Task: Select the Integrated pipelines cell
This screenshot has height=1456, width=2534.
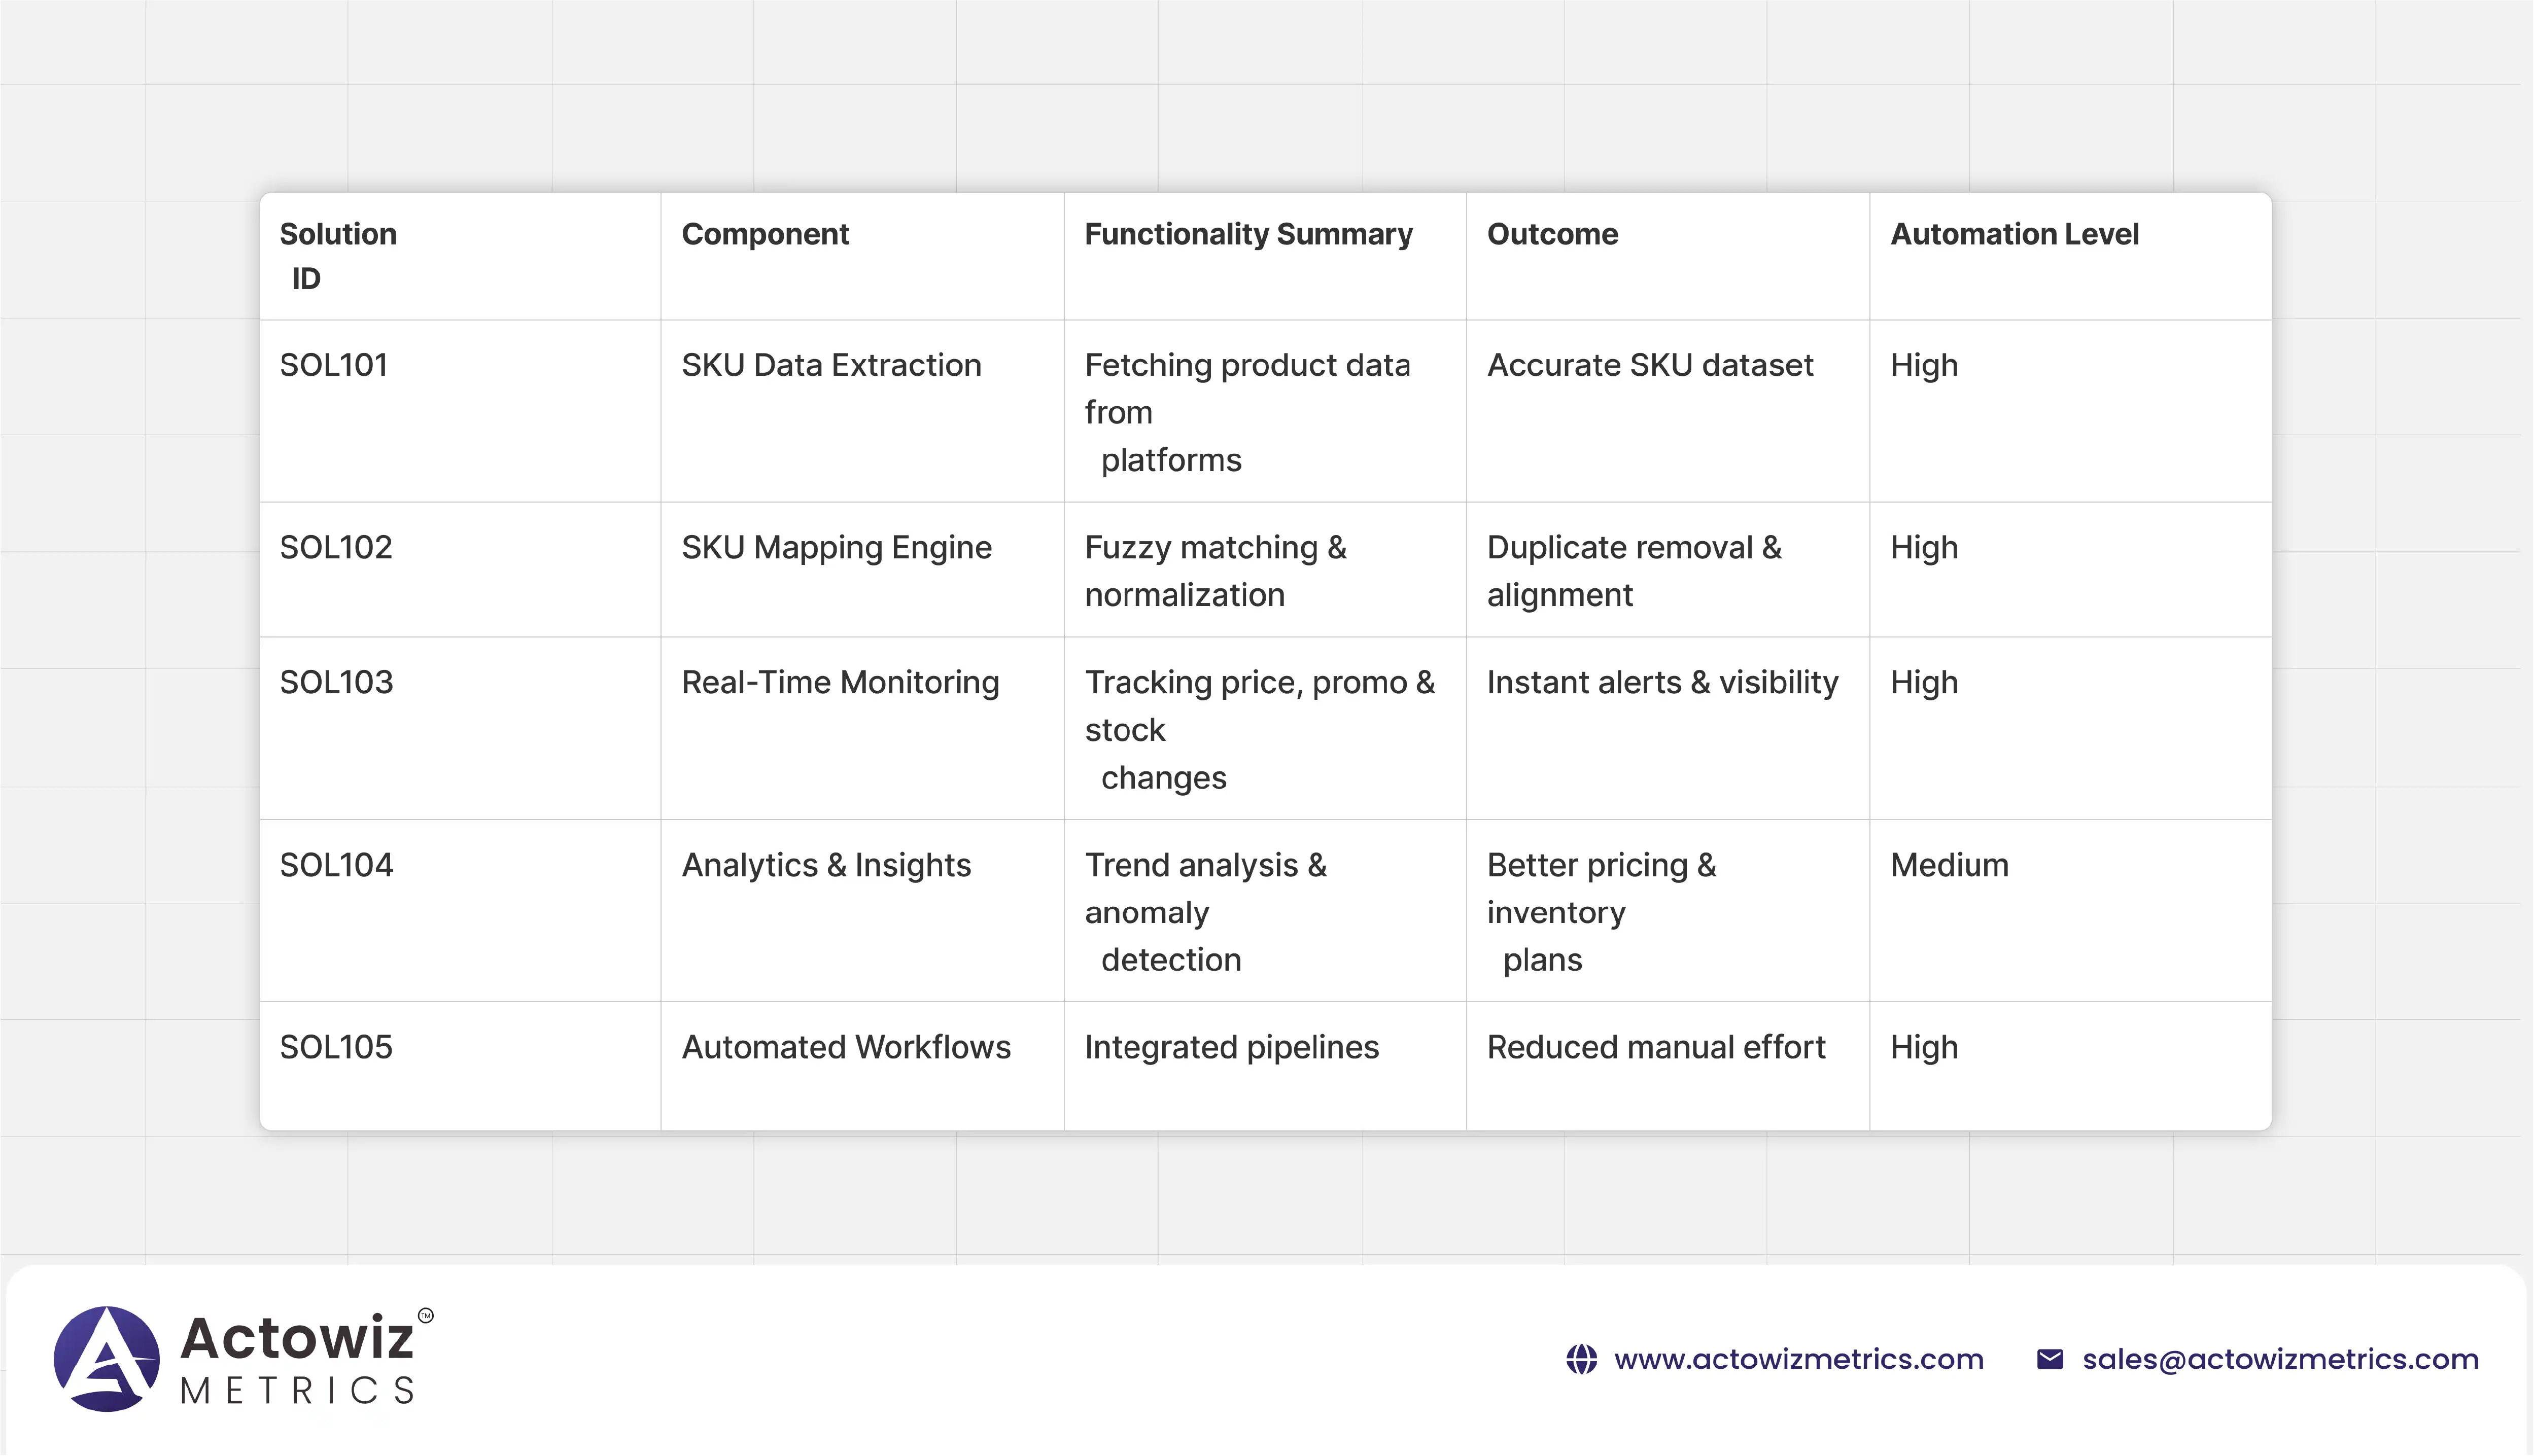Action: (1231, 1047)
